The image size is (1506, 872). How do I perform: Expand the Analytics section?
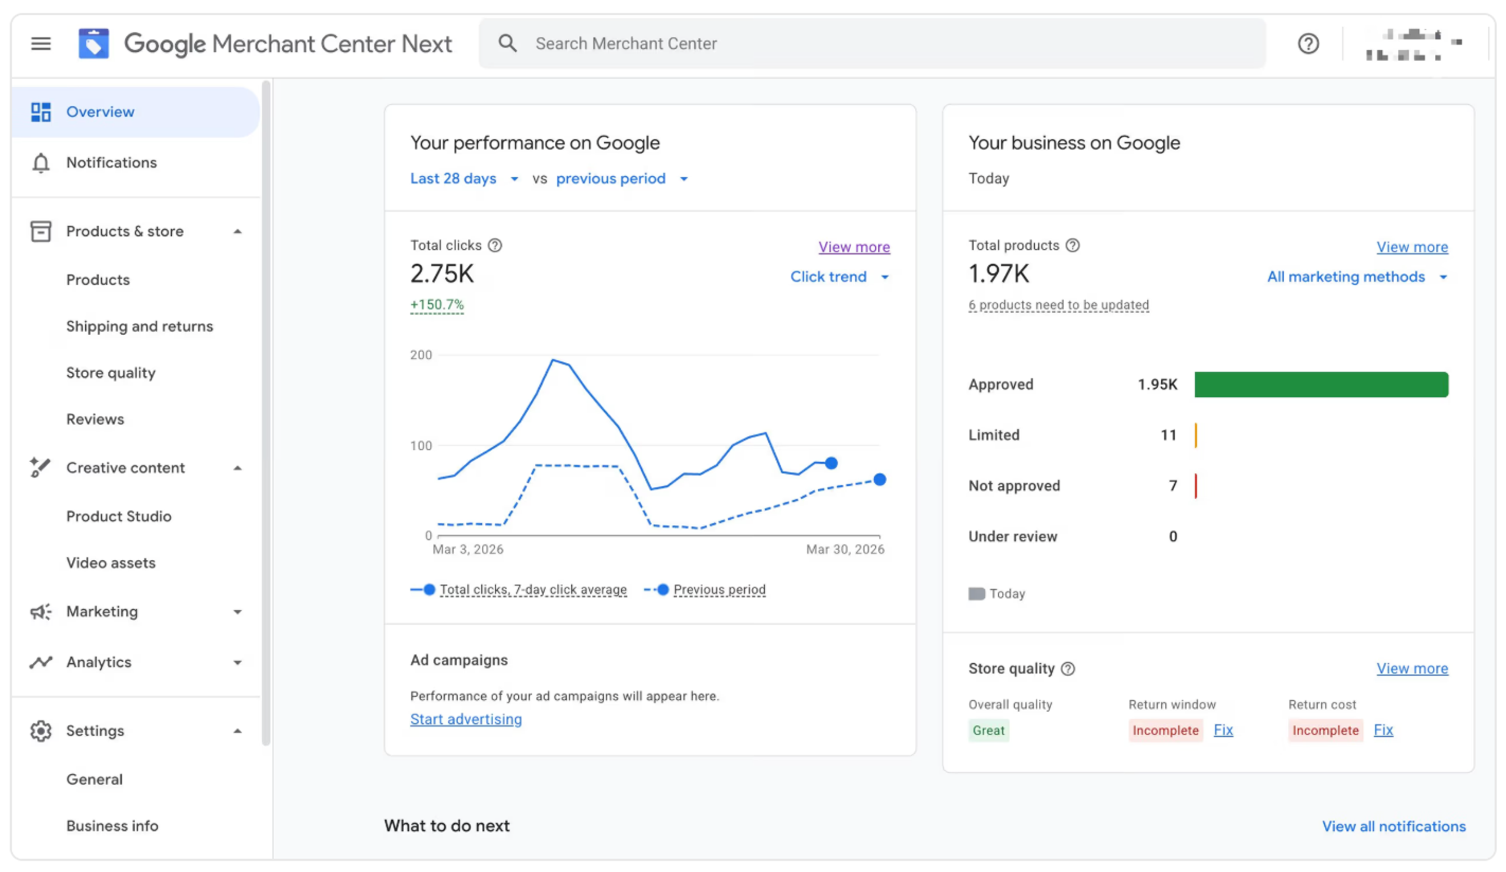point(238,662)
